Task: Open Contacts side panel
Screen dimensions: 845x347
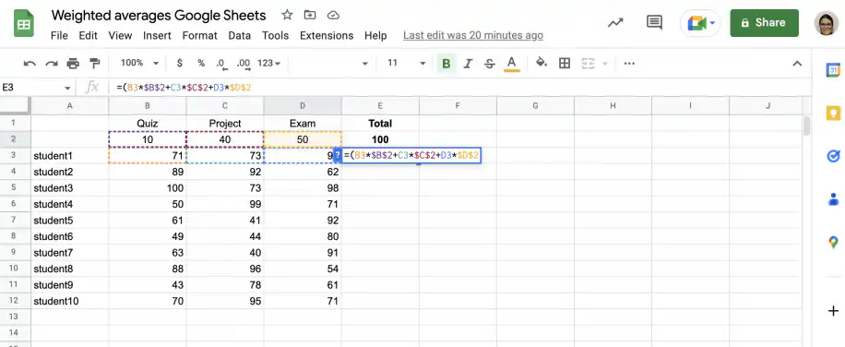Action: coord(833,199)
